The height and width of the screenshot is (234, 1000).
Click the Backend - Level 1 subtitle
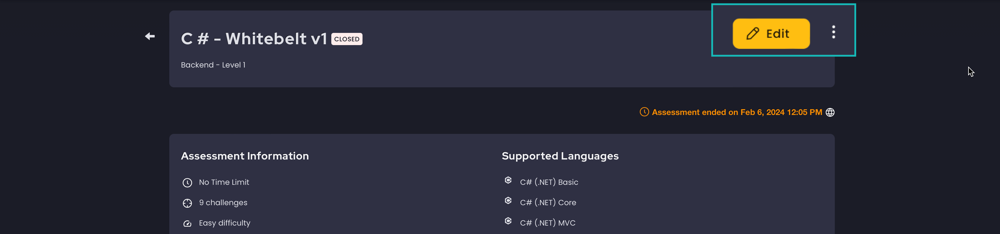click(x=213, y=65)
